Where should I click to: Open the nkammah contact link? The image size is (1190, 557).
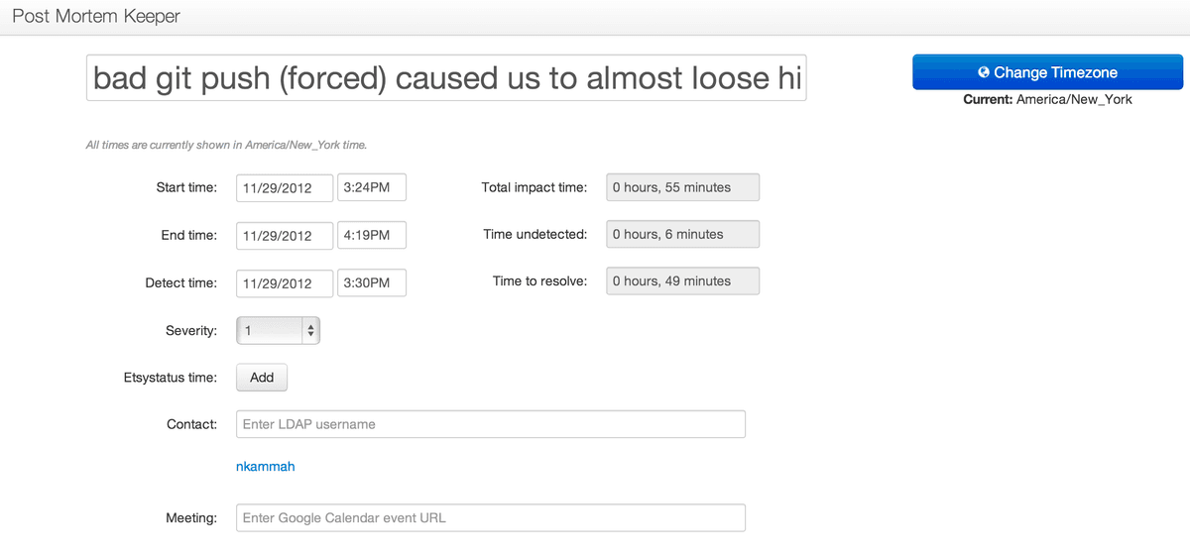[x=265, y=466]
